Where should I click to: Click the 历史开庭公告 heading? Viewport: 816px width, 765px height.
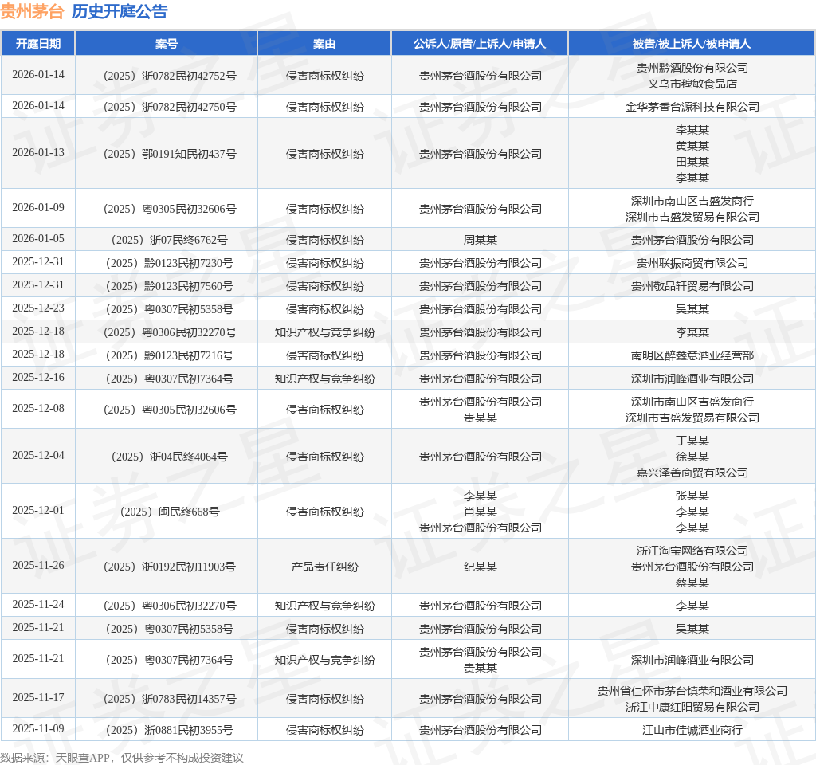(x=120, y=11)
